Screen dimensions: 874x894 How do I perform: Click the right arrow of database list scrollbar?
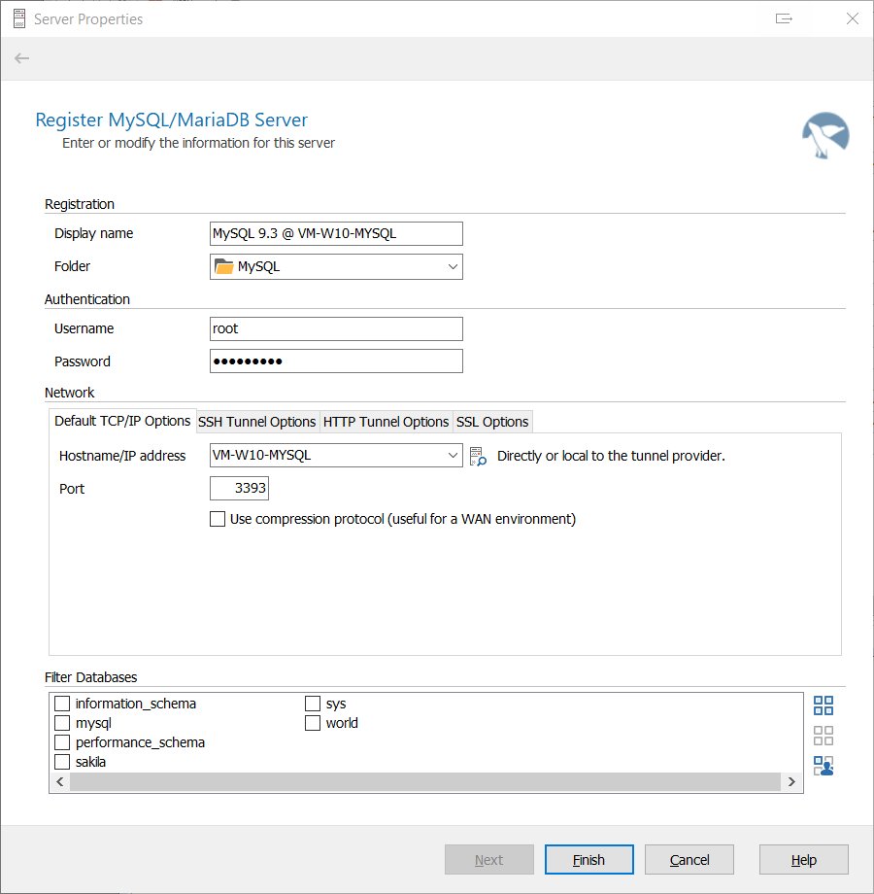coord(792,782)
